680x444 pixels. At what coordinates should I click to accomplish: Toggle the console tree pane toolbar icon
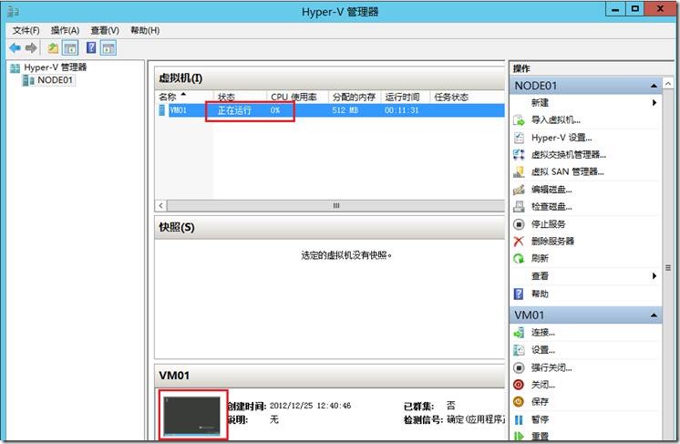(70, 47)
